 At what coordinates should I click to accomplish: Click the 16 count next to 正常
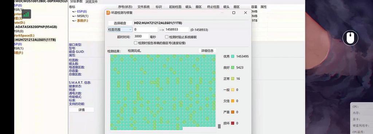238,79
